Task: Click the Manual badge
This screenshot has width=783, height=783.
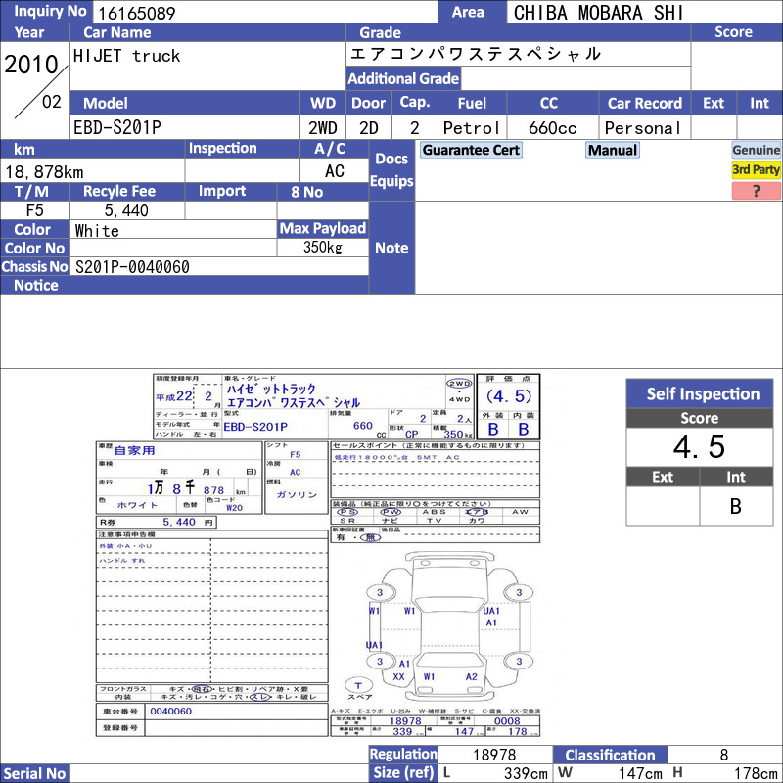Action: pyautogui.click(x=613, y=150)
